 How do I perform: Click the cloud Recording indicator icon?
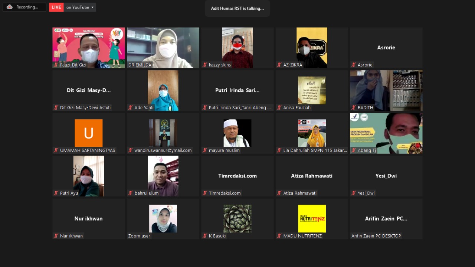[x=10, y=7]
